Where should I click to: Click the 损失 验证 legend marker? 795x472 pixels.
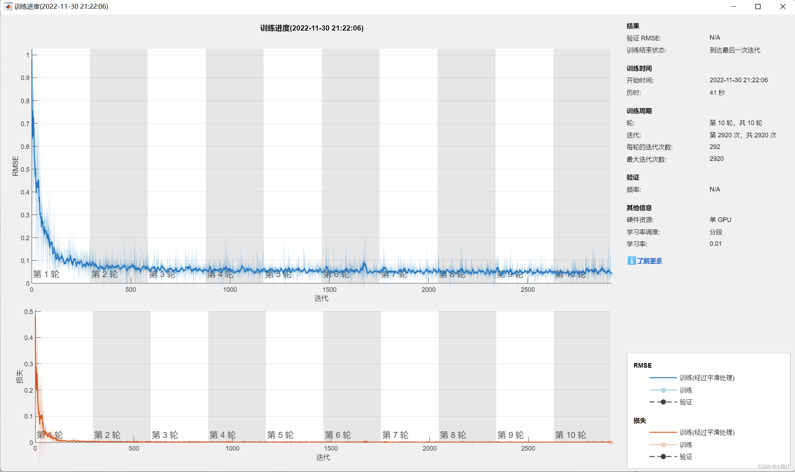pos(663,457)
